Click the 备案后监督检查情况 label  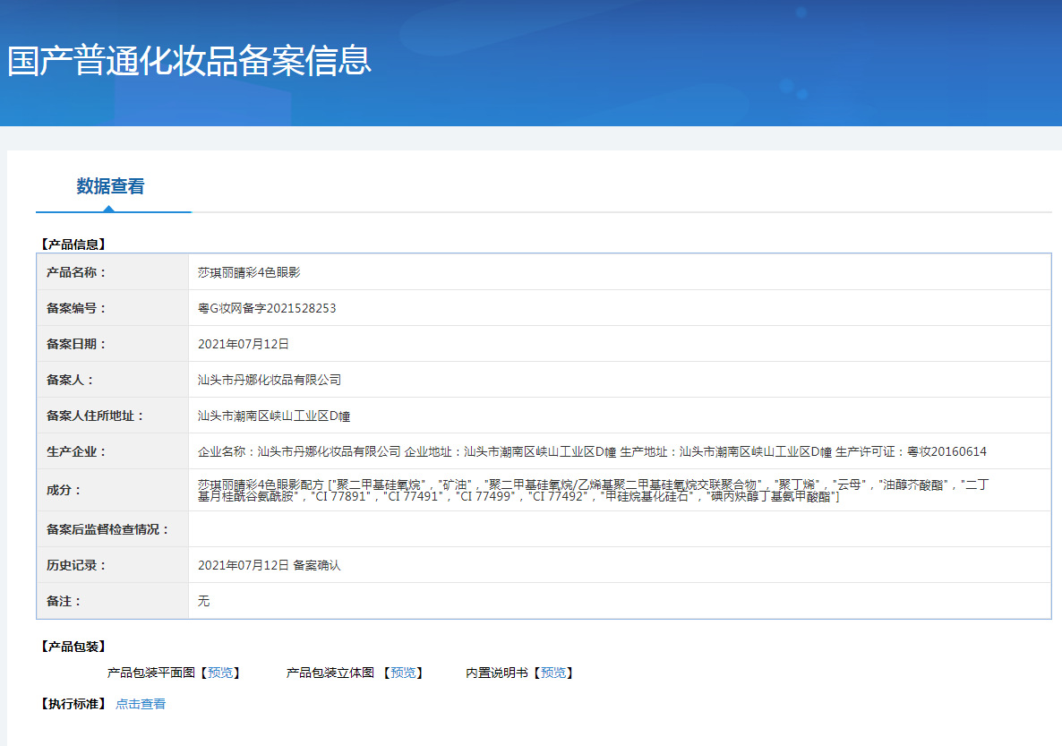coord(107,529)
